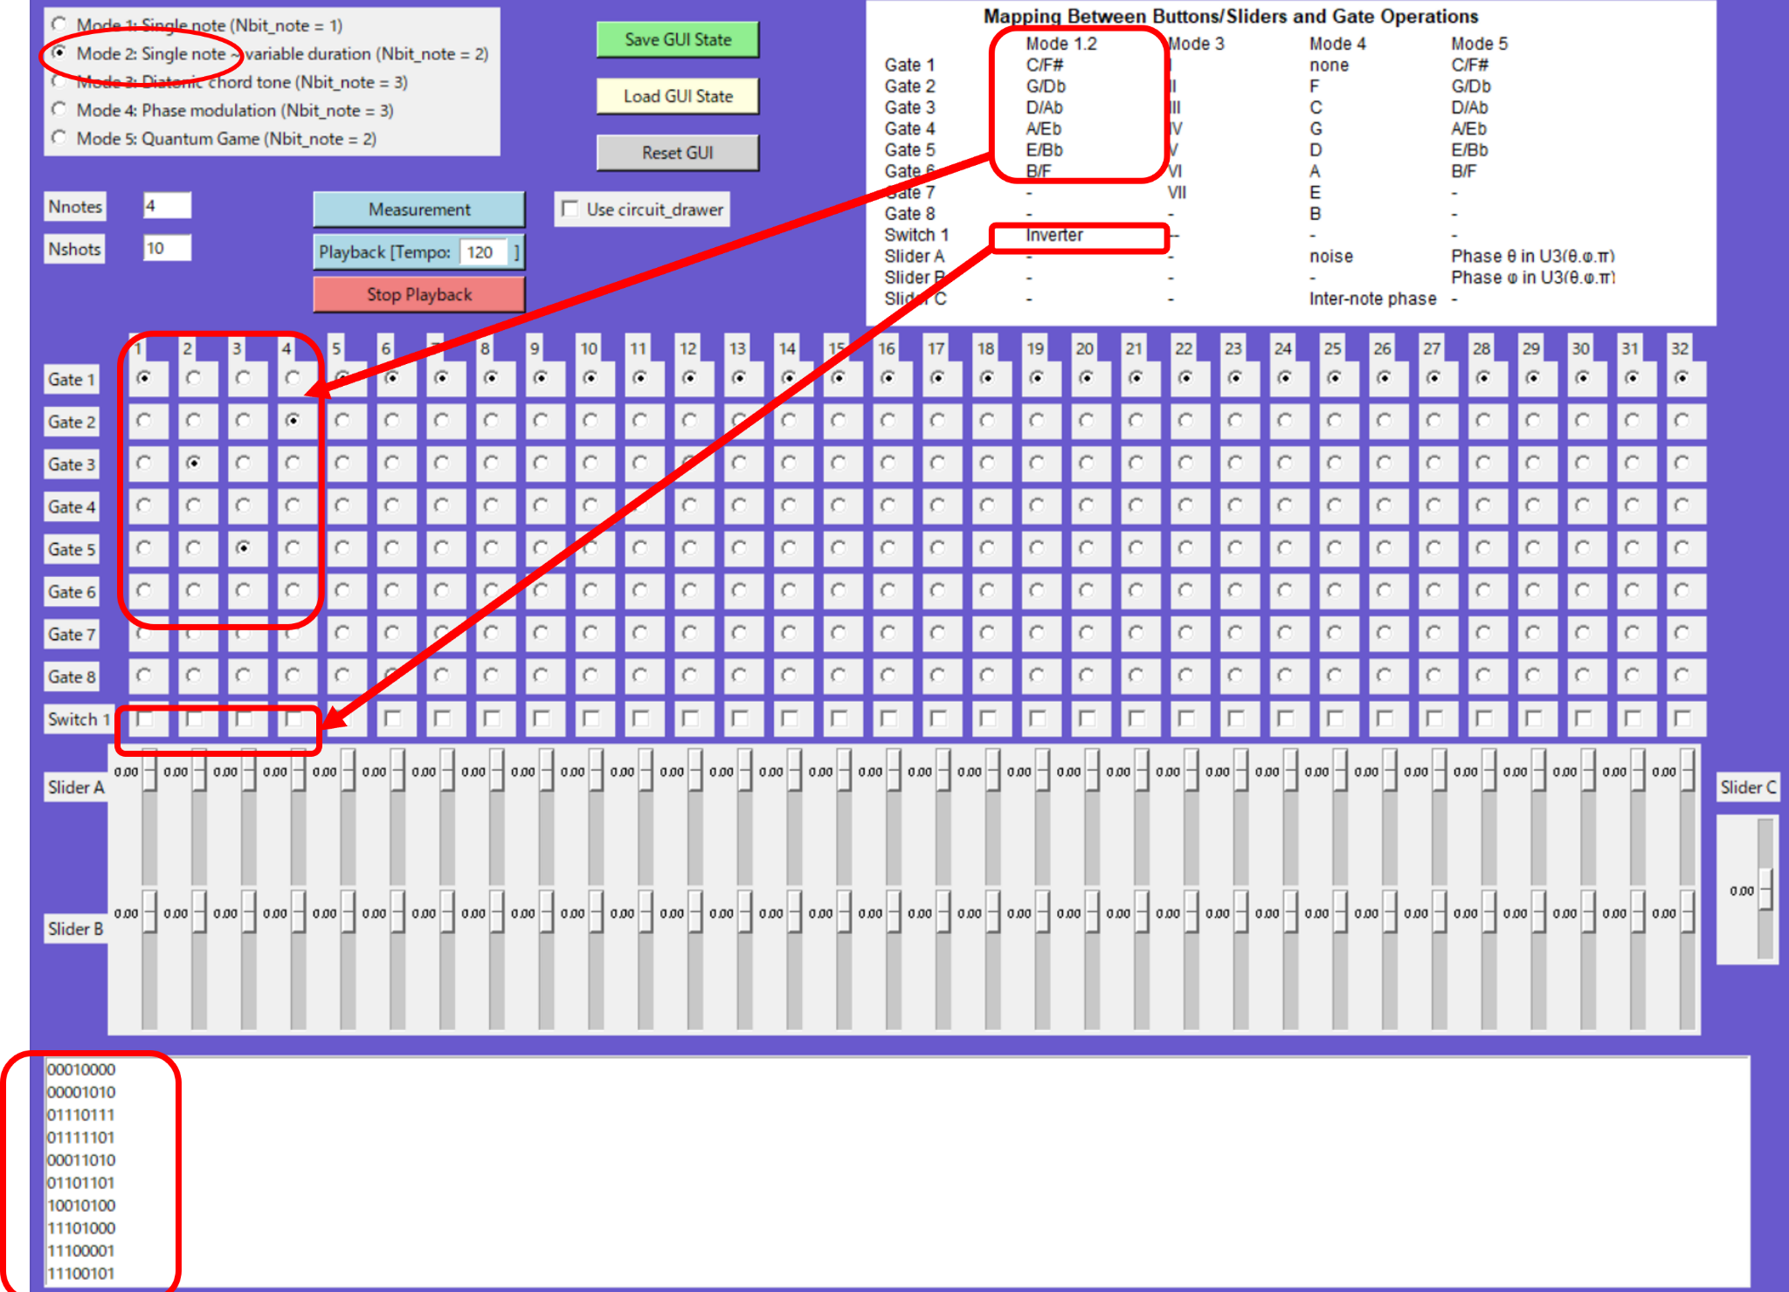The height and width of the screenshot is (1292, 1789).
Task: Click the Inter-note phase text in mapping table
Action: (x=1372, y=299)
